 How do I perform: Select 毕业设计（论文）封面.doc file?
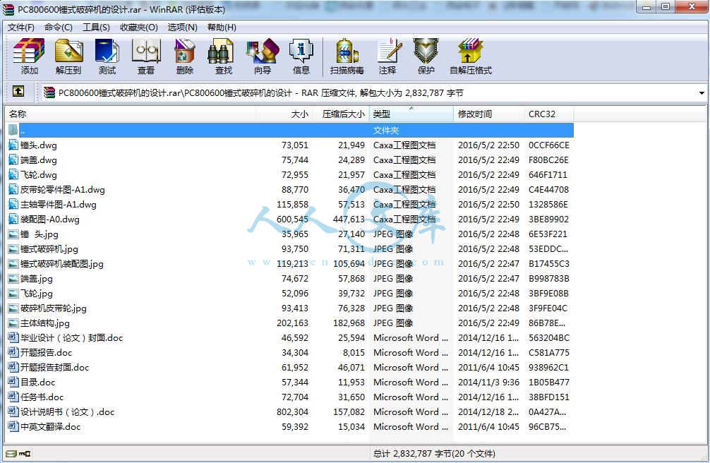click(290, 337)
